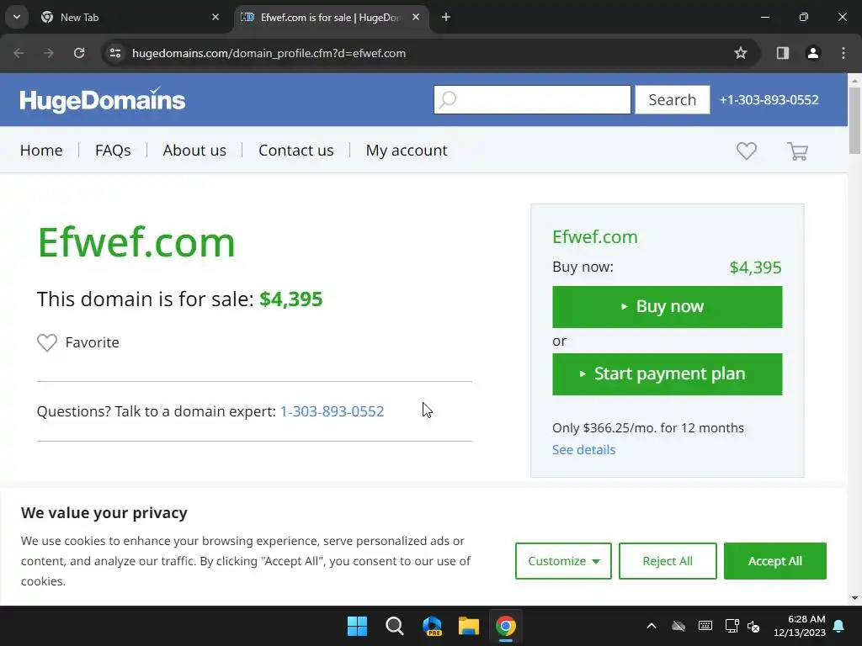
Task: Open the shopping cart icon
Action: [x=797, y=151]
